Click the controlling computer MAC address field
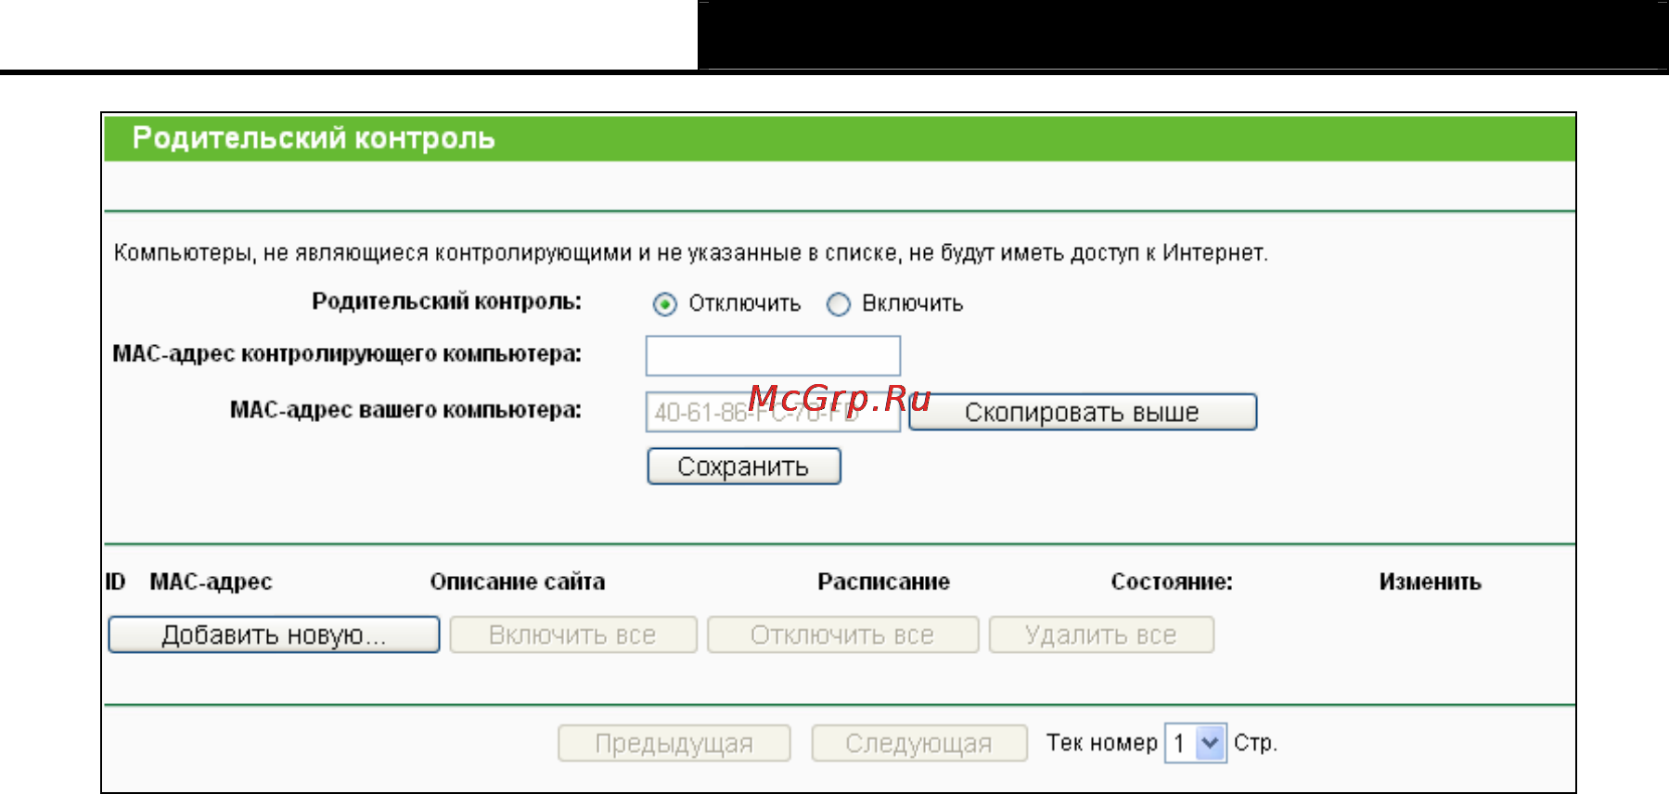 (773, 355)
